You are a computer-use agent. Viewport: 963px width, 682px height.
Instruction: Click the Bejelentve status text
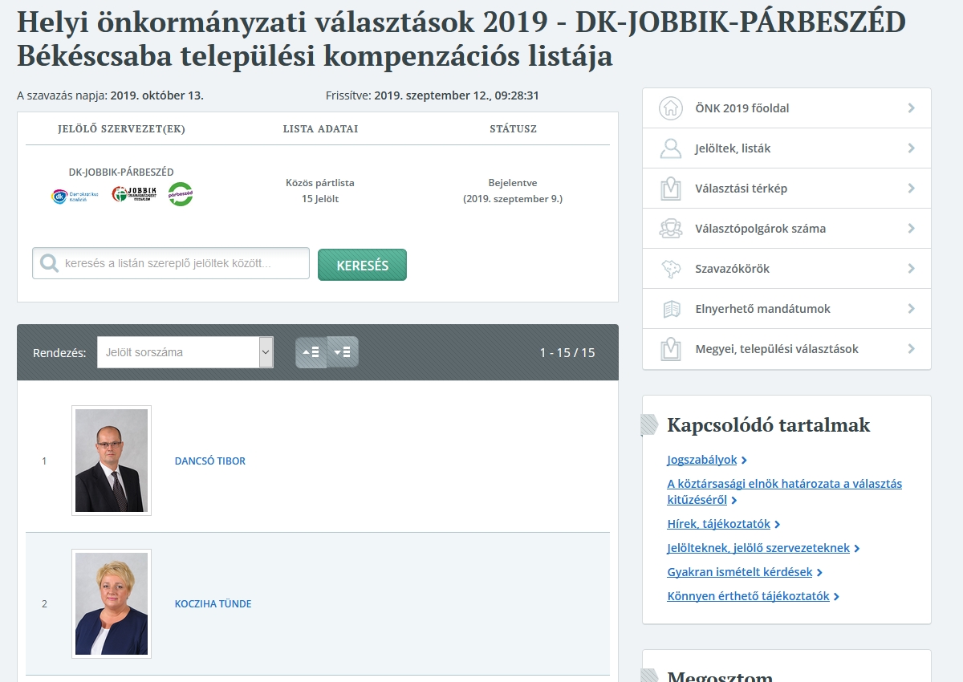tap(513, 183)
